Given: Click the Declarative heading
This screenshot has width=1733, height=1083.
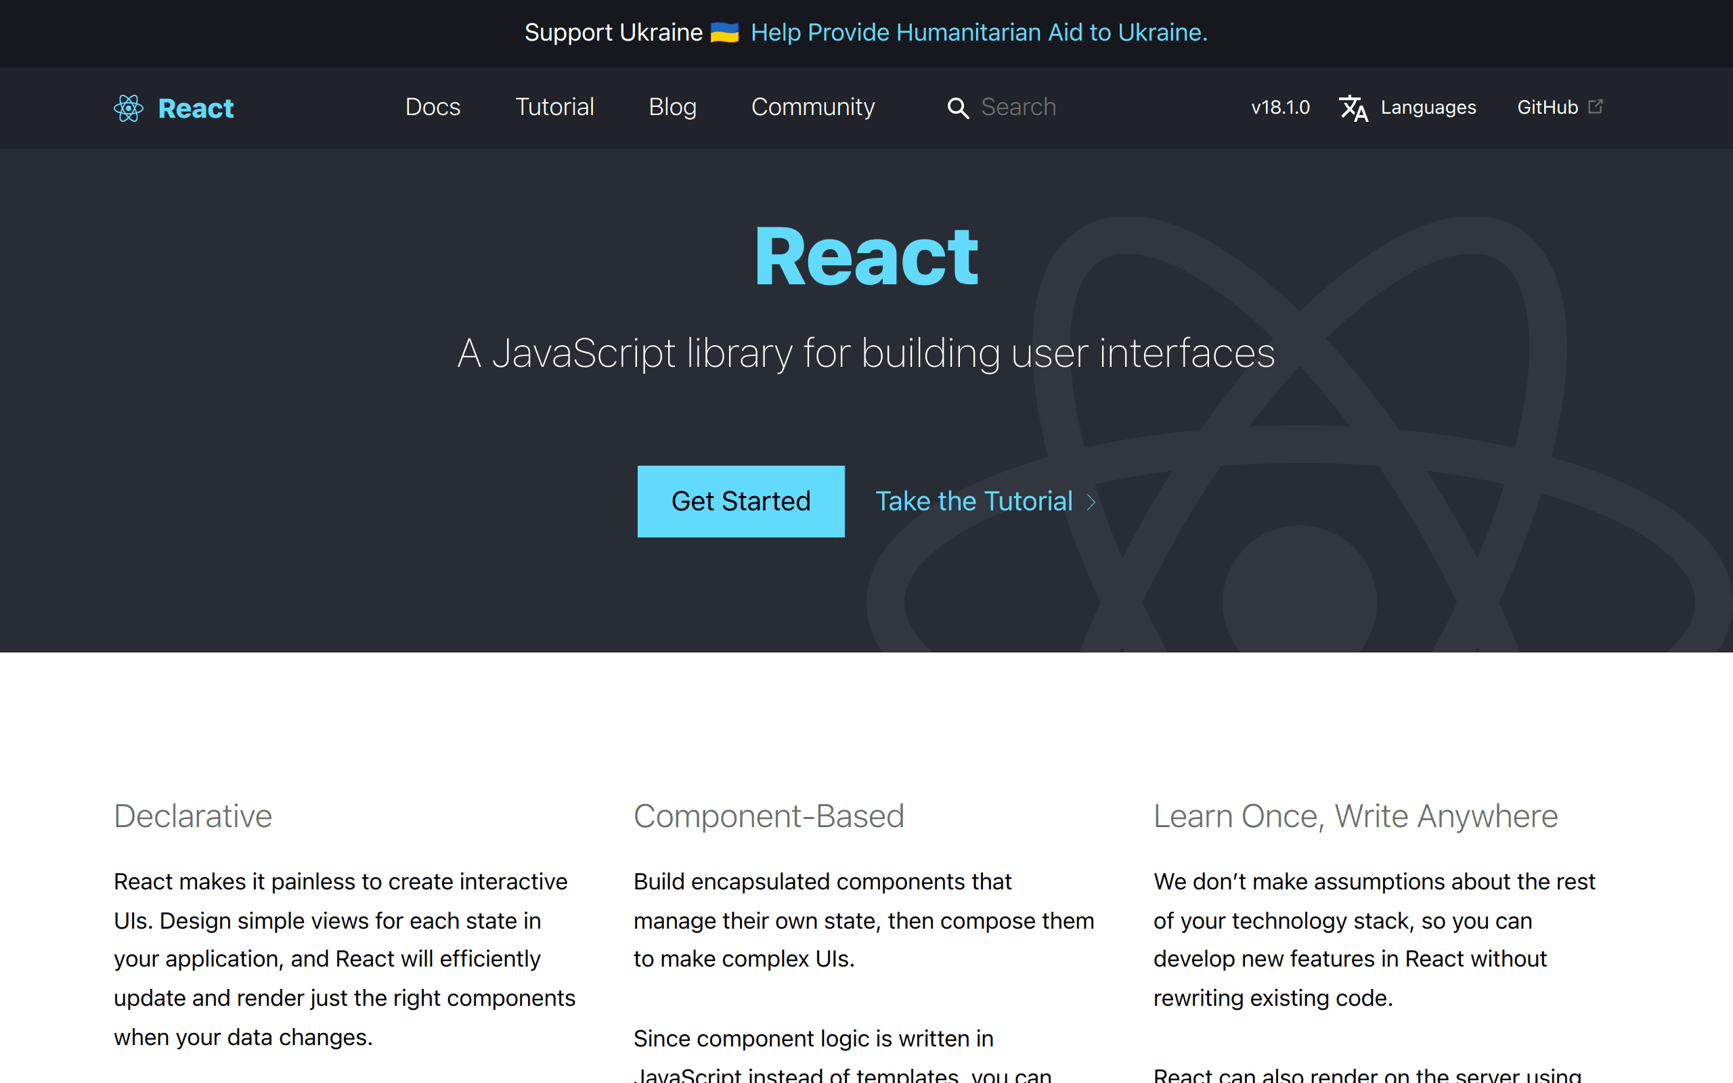Looking at the screenshot, I should (x=193, y=816).
